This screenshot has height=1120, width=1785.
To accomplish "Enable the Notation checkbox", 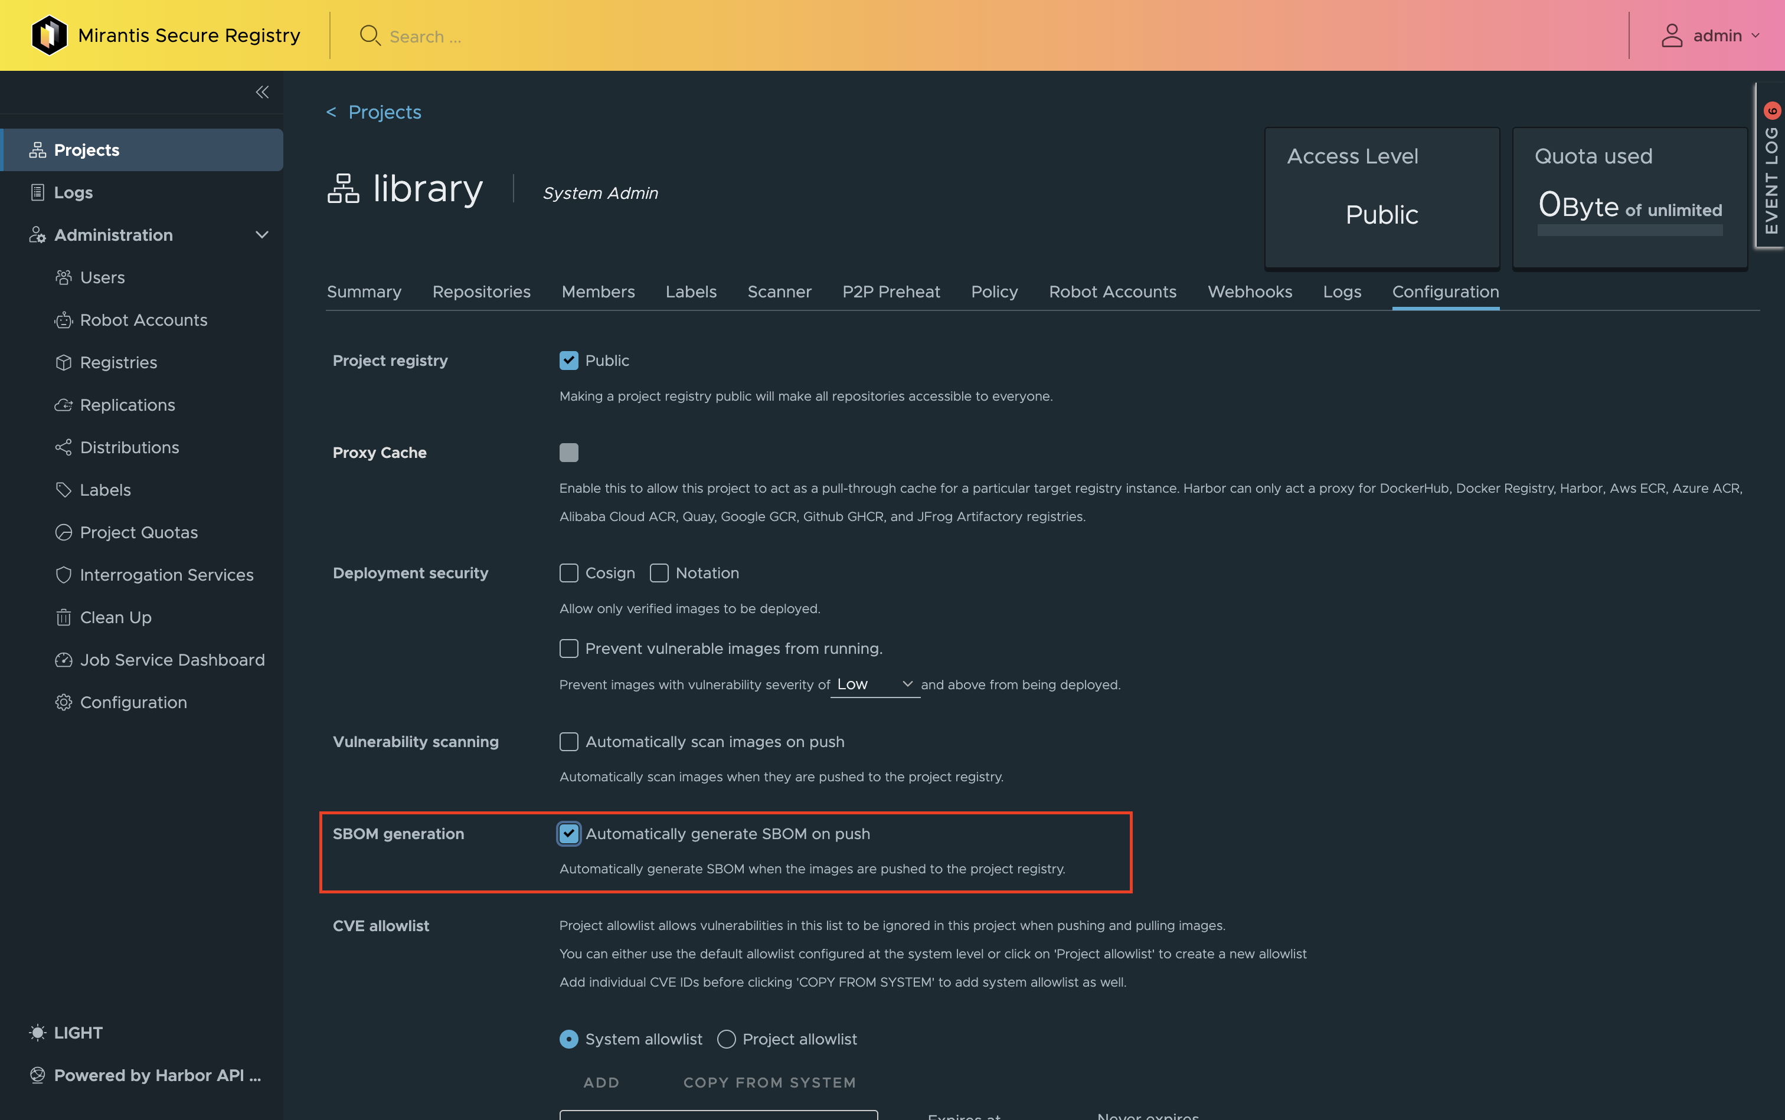I will click(x=659, y=574).
